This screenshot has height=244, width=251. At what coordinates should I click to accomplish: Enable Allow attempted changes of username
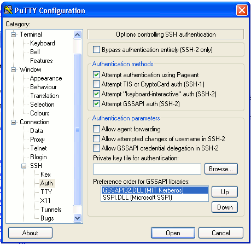point(96,138)
